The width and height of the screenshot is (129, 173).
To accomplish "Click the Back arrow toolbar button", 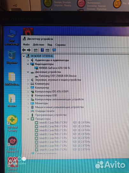I will [24, 50].
